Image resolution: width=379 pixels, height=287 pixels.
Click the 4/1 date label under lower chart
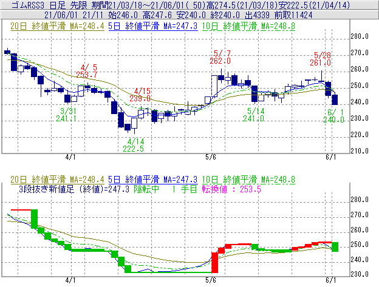point(70,280)
